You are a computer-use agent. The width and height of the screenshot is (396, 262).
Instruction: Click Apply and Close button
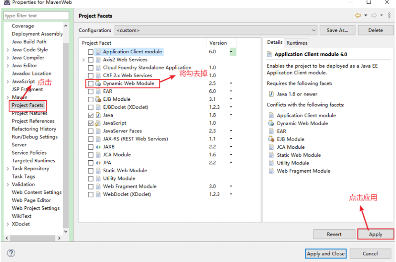(325, 254)
